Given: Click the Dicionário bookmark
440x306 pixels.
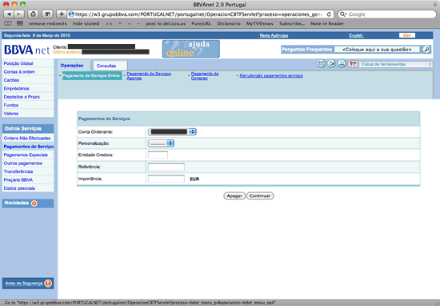Looking at the screenshot, I should point(229,23).
